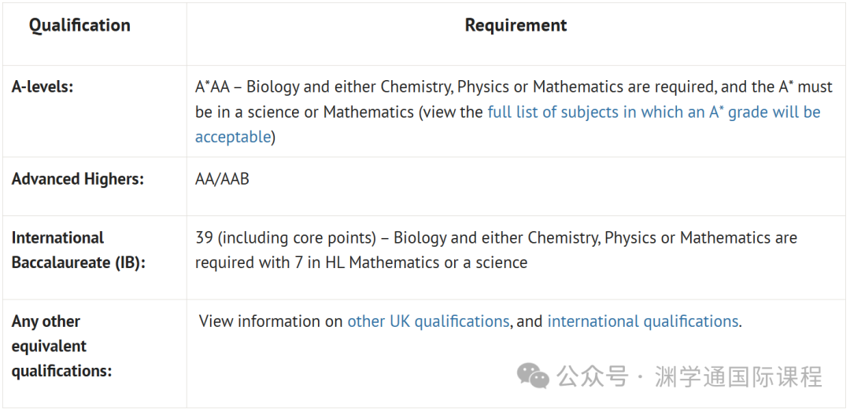Follow the international qualifications link

643,321
